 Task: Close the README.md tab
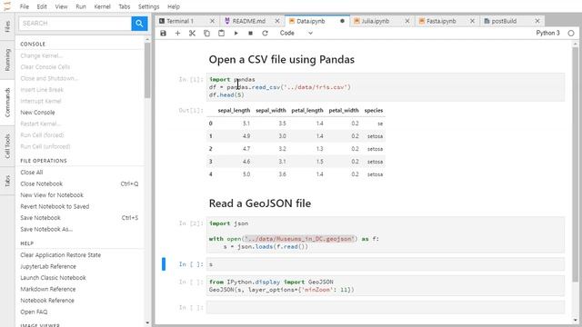(x=277, y=21)
